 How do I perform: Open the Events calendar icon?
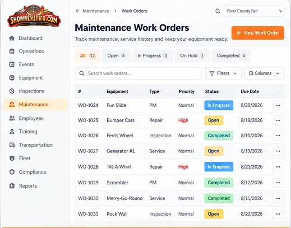(12, 64)
